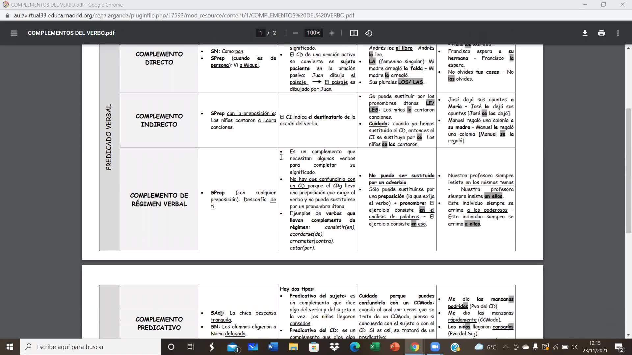The height and width of the screenshot is (355, 632).
Task: Click the COMPLEMENTO INDIRECTO heading cell
Action: pos(159,120)
